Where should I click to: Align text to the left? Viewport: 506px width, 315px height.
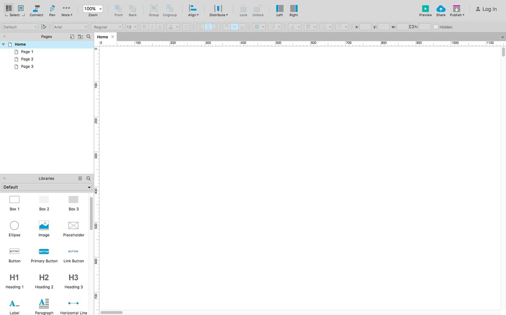pyautogui.click(x=201, y=27)
